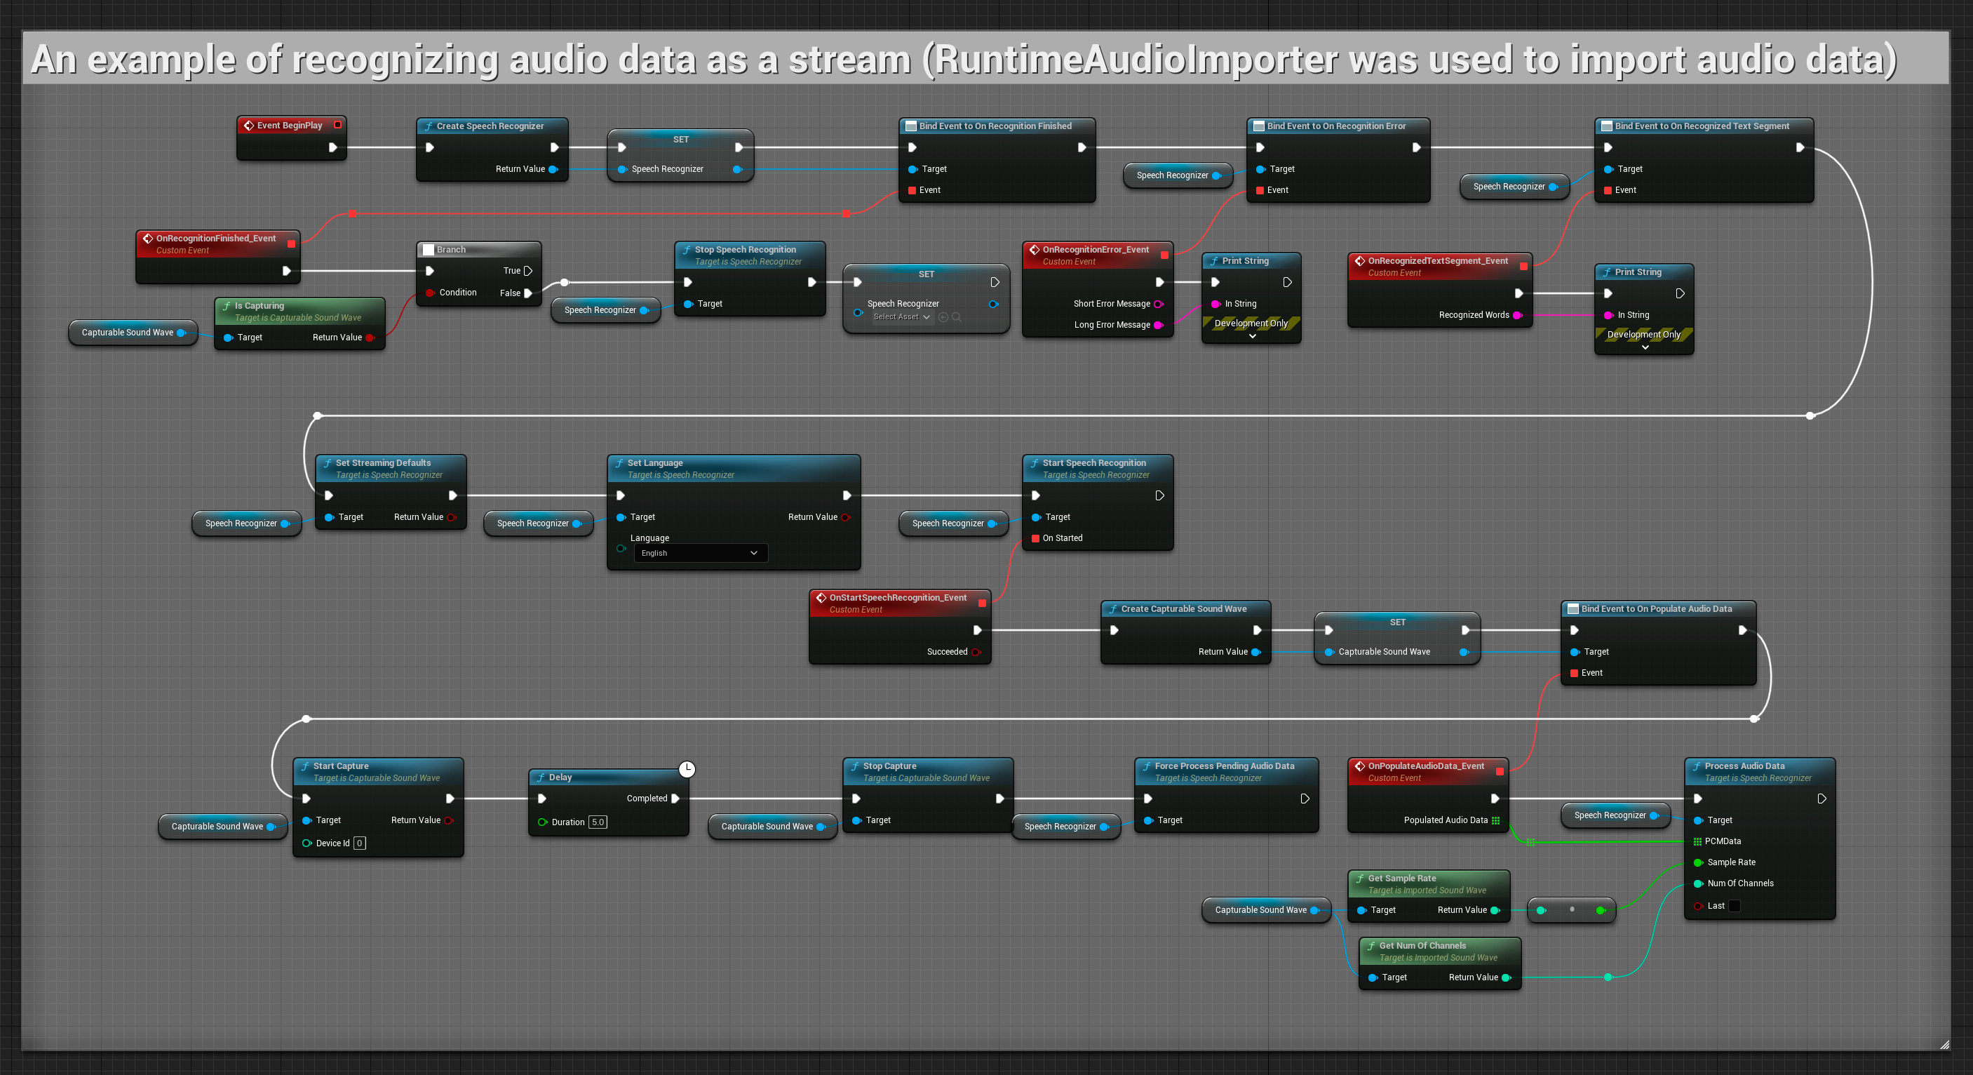The height and width of the screenshot is (1075, 1973).
Task: Click the Get Num Of Channels Return Value pin
Action: click(1507, 977)
